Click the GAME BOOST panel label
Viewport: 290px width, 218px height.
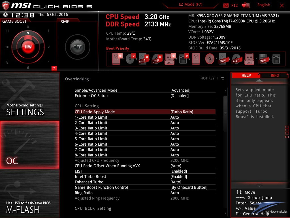pyautogui.click(x=14, y=21)
